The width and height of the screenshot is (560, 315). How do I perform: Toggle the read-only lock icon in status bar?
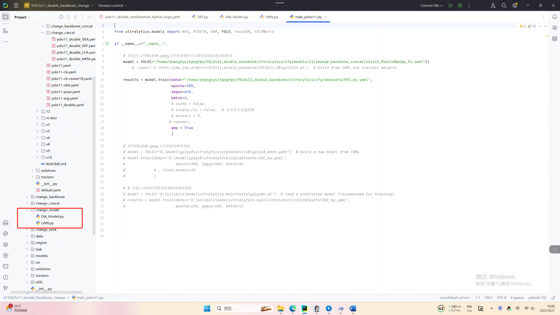point(553,298)
